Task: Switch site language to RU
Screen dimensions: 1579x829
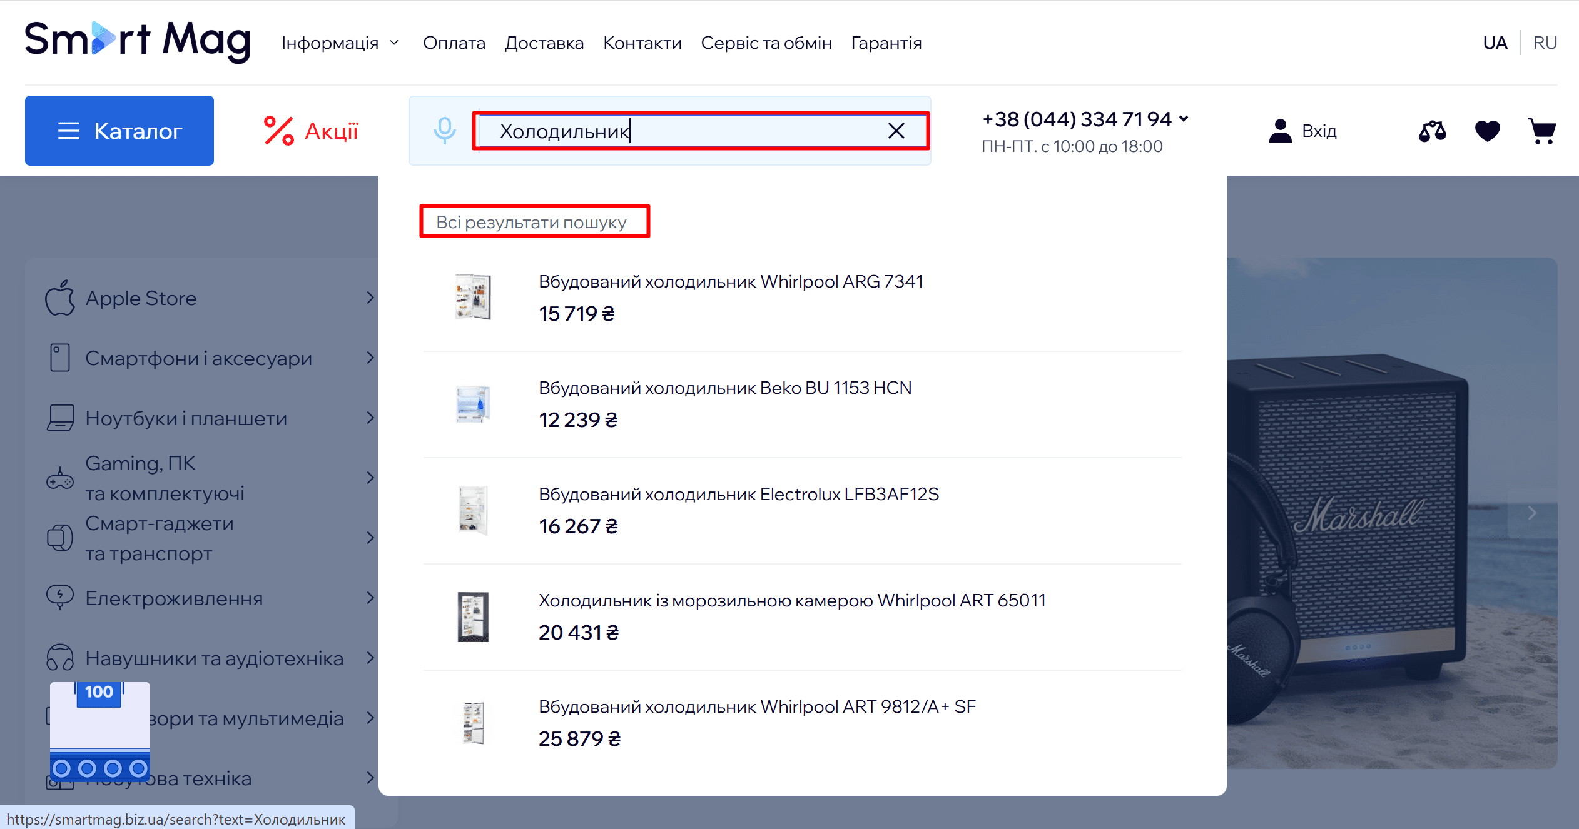Action: 1545,43
